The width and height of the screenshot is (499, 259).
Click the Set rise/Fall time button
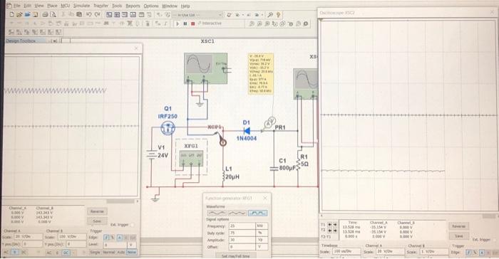tap(236, 256)
